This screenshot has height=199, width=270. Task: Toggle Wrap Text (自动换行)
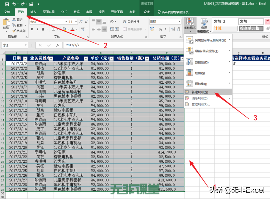tap(131, 21)
